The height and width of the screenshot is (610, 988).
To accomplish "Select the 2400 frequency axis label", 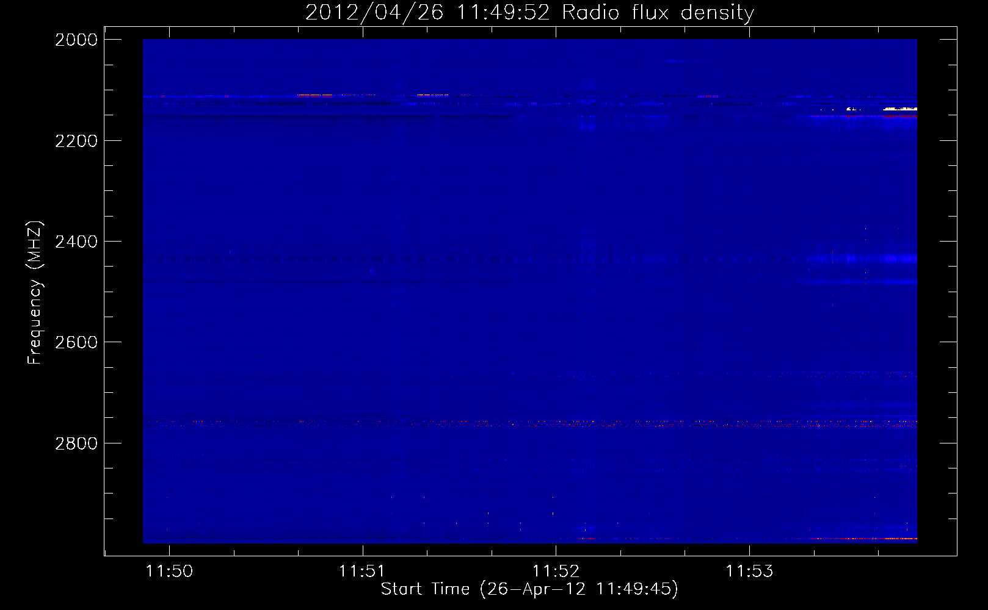I will coord(76,242).
